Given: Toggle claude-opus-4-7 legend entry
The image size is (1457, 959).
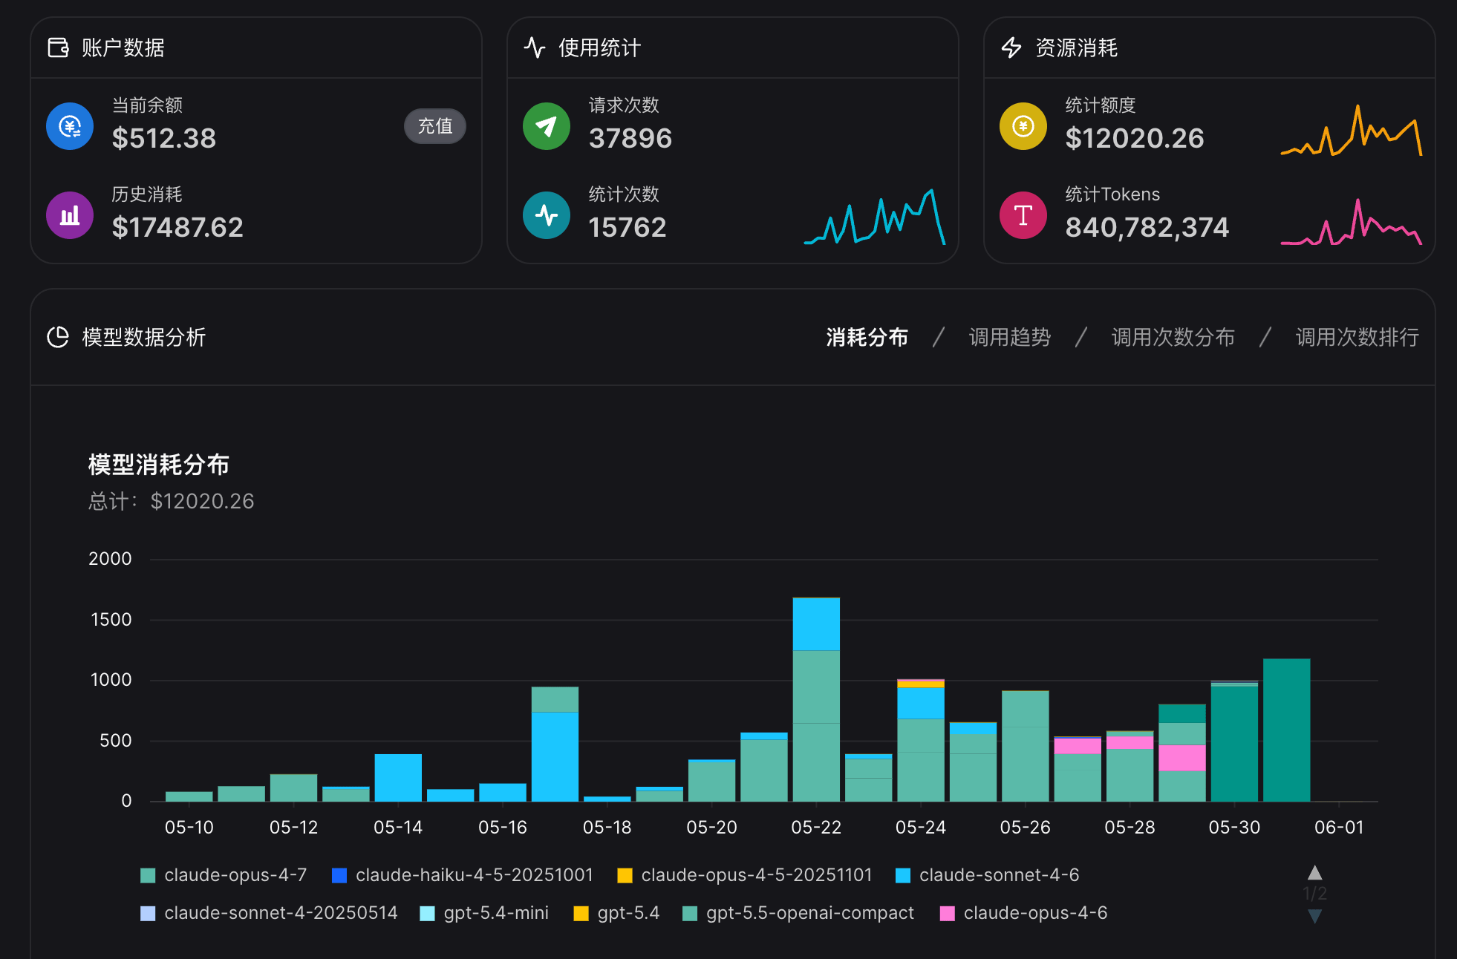Looking at the screenshot, I should point(224,875).
